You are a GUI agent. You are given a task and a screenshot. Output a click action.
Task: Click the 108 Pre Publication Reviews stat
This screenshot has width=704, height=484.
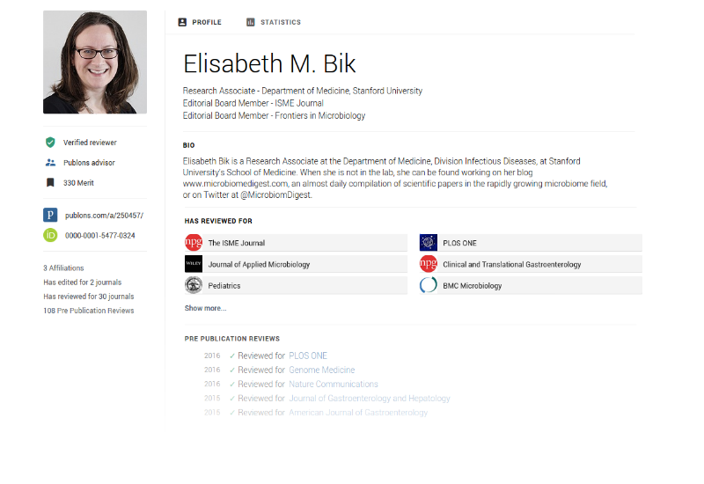(89, 311)
